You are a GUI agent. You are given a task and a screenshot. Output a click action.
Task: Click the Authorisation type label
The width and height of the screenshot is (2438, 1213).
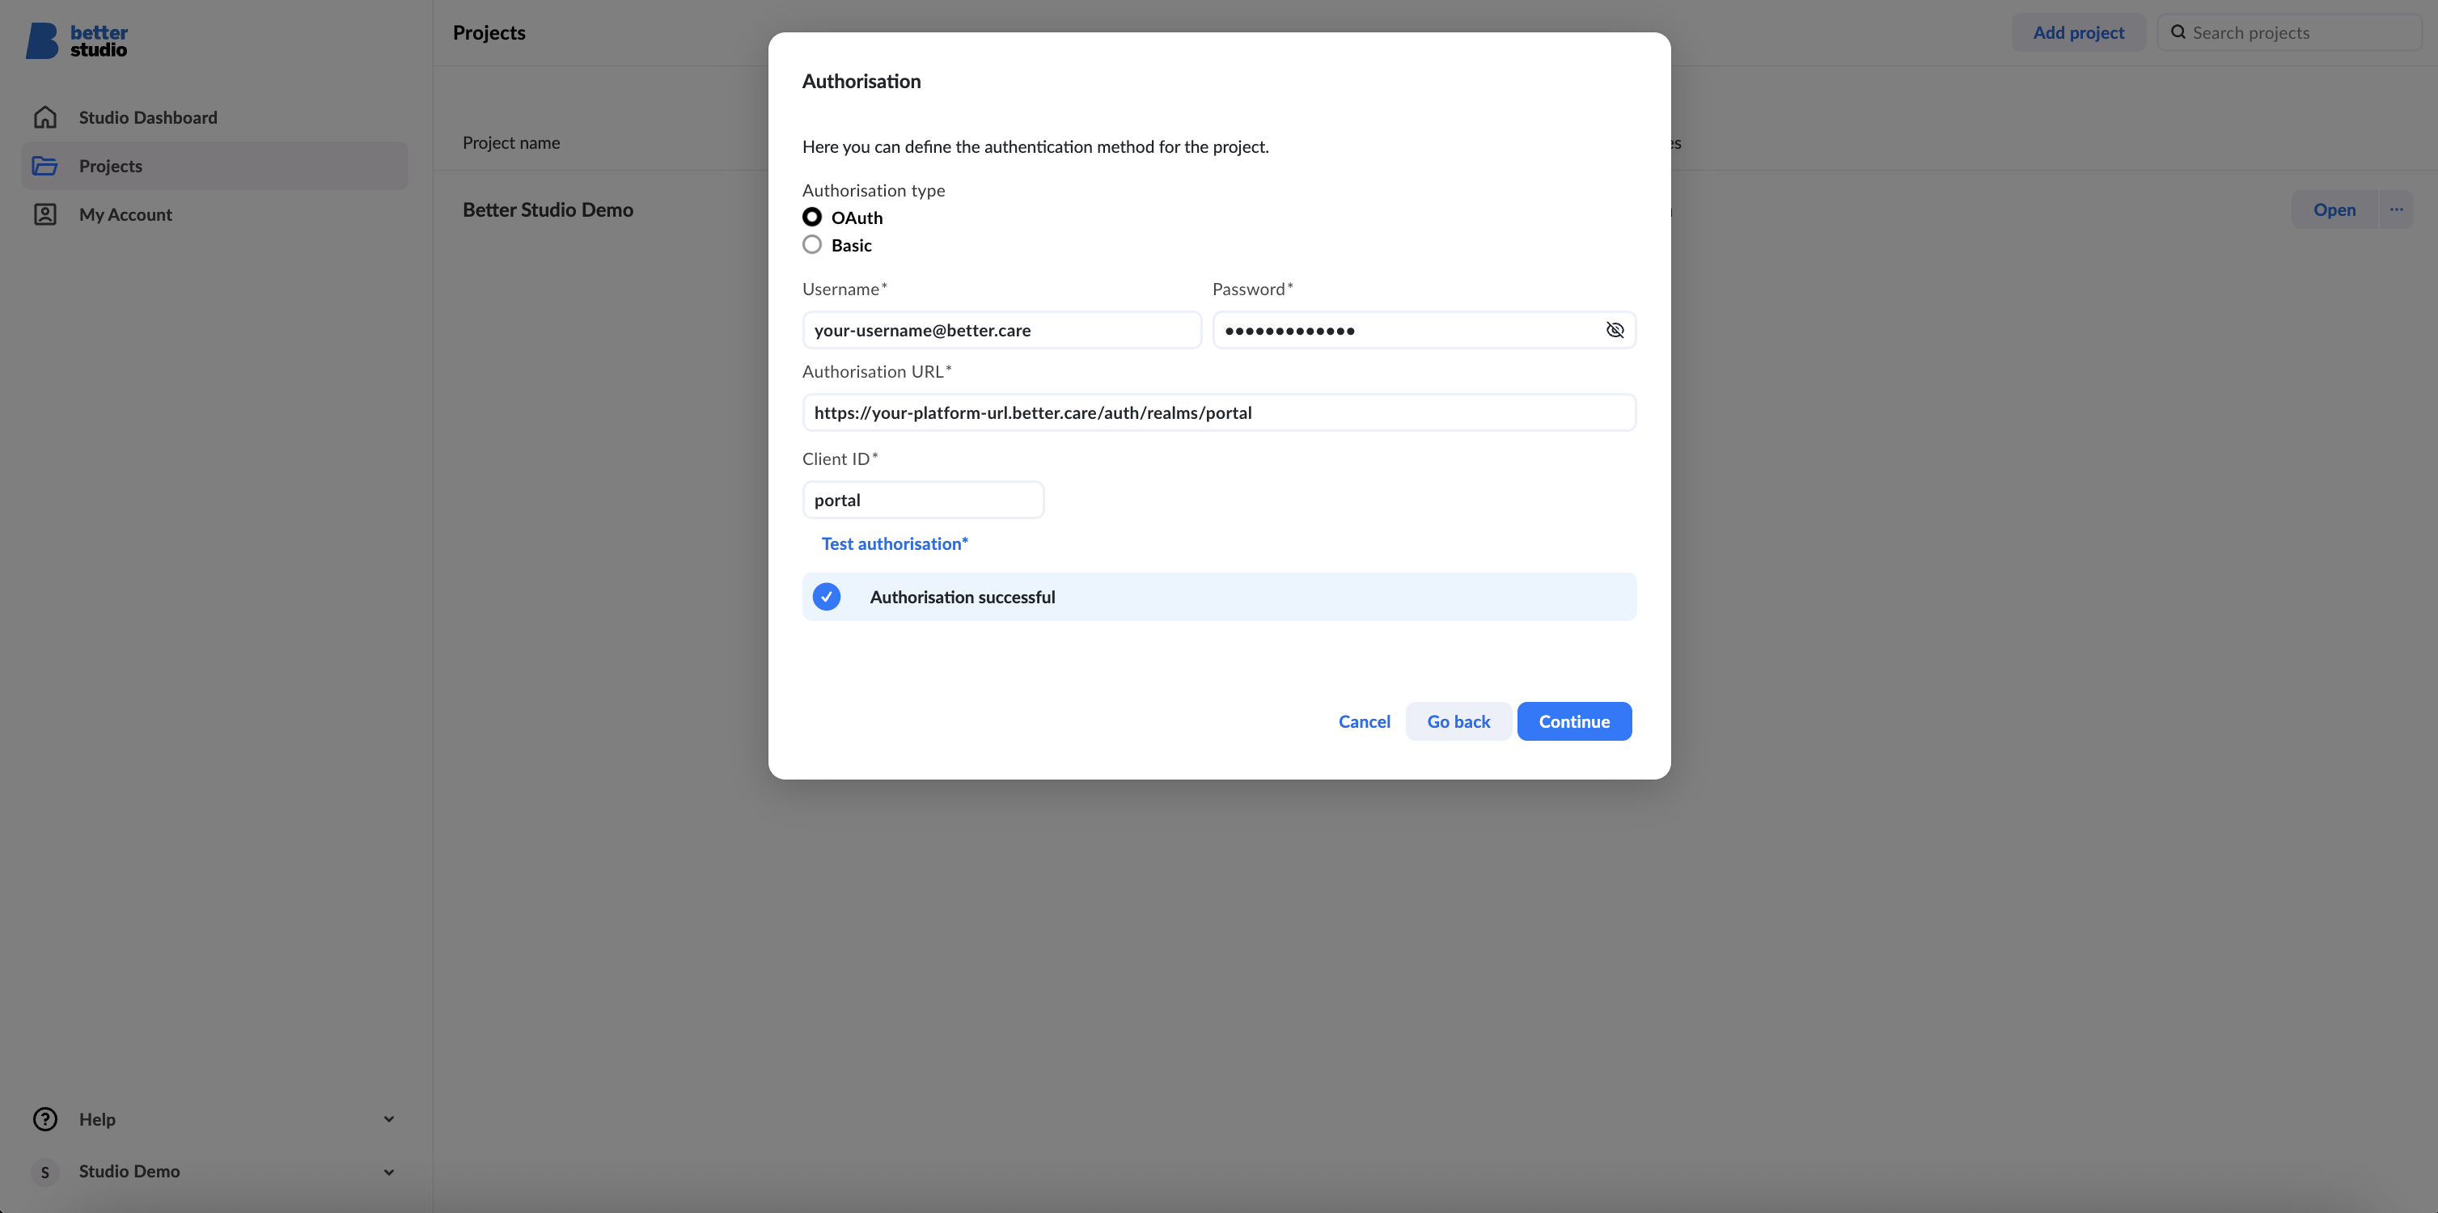tap(874, 190)
